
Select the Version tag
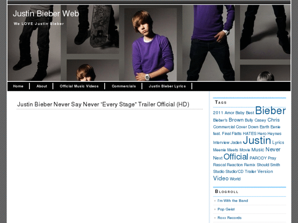coord(265,171)
